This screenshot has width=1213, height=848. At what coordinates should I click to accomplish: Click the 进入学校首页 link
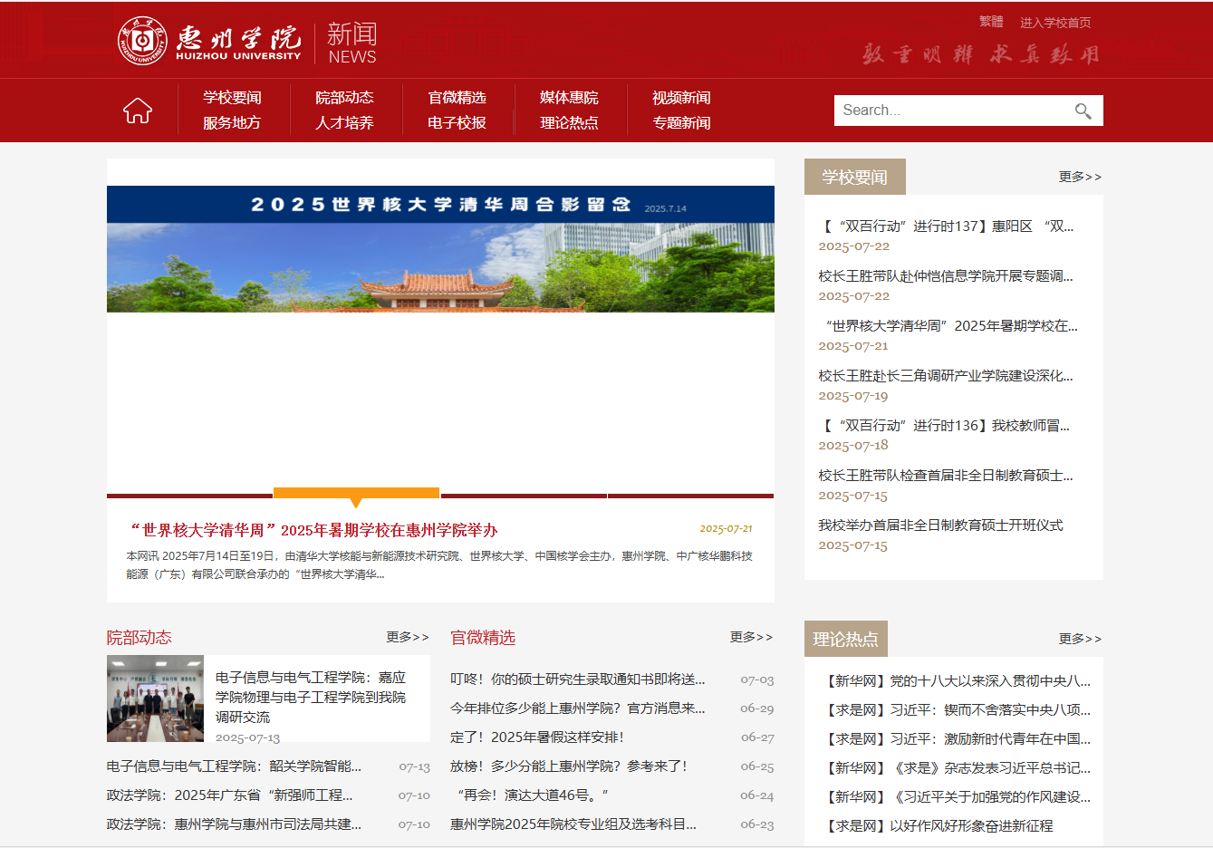[1055, 23]
